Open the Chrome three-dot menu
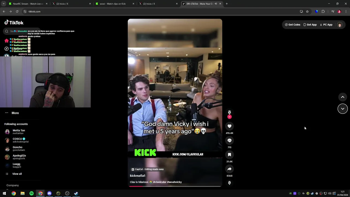The height and width of the screenshot is (197, 350). point(346,11)
